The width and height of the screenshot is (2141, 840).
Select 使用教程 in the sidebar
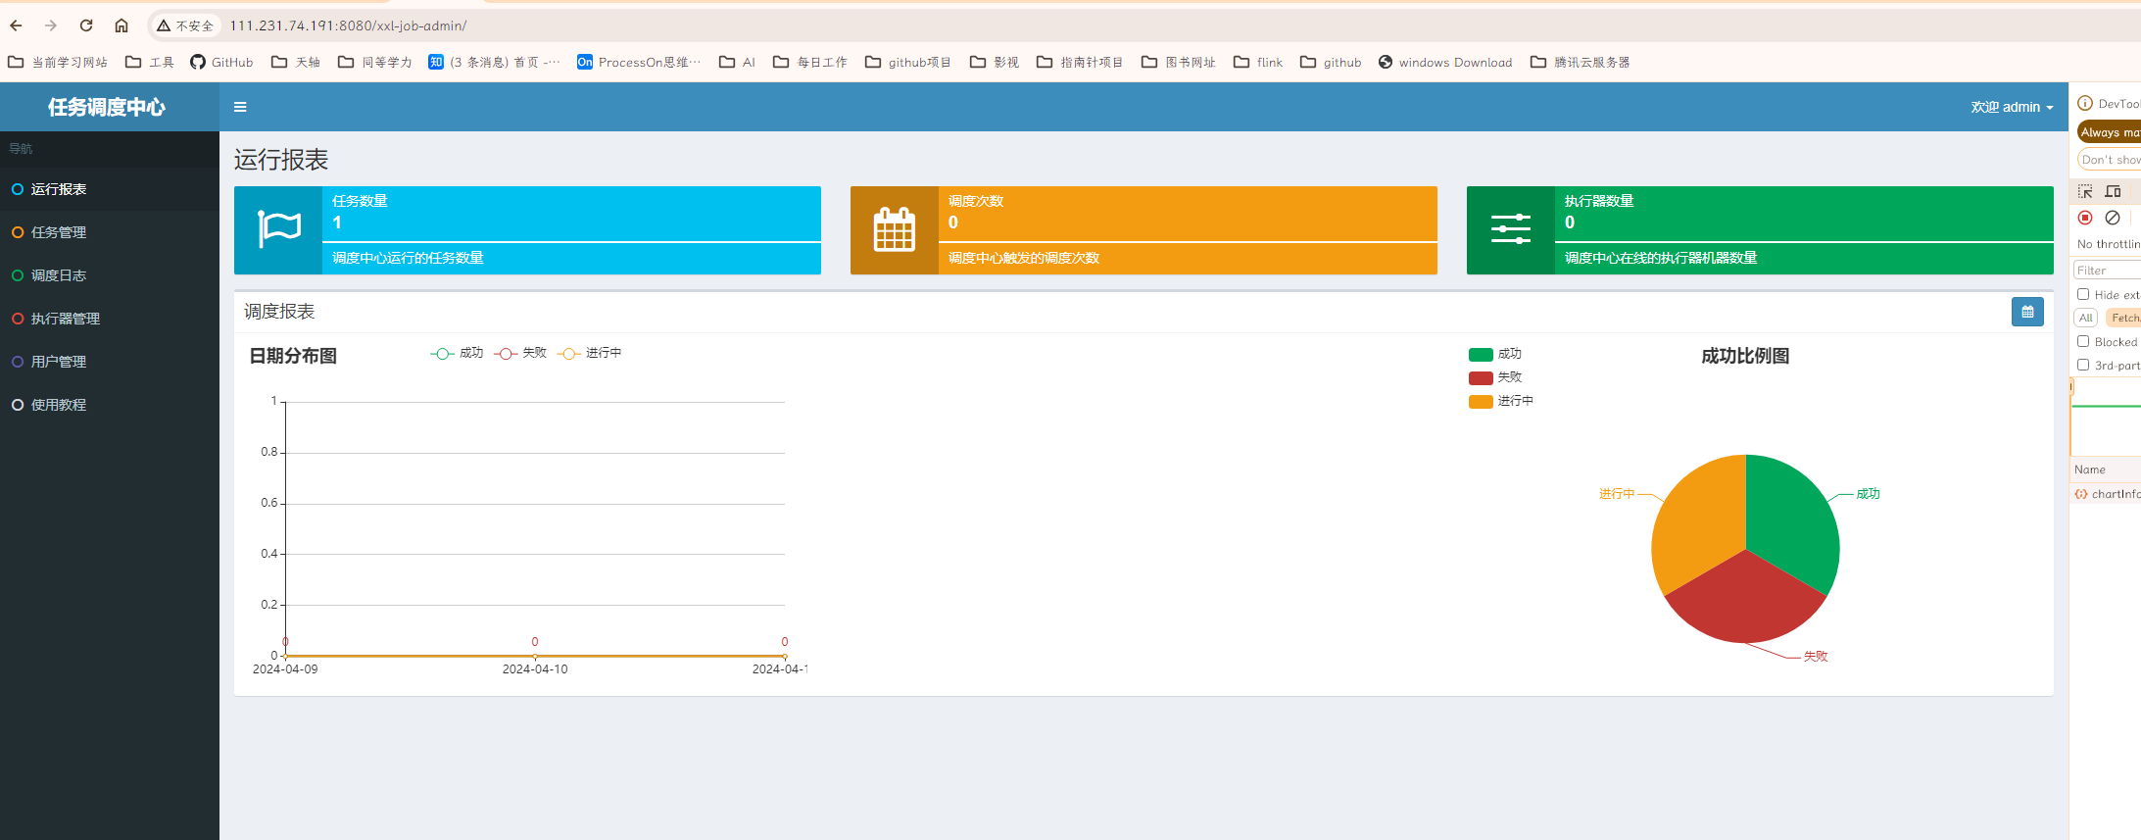(x=110, y=405)
